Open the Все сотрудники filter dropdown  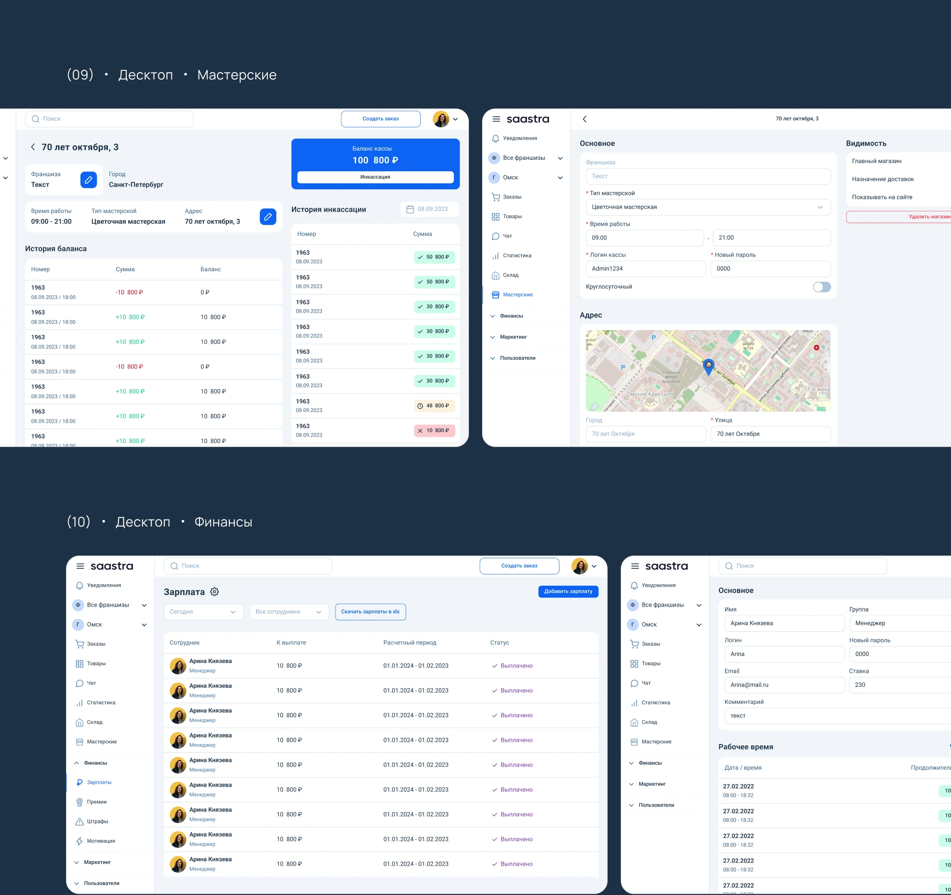point(288,612)
